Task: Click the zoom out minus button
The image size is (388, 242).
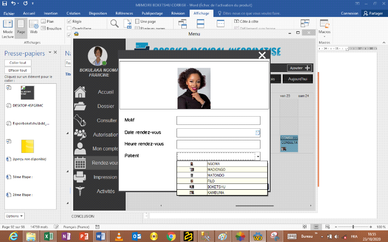Action: 336,227
